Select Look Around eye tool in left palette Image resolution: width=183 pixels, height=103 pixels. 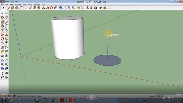coord(6,73)
